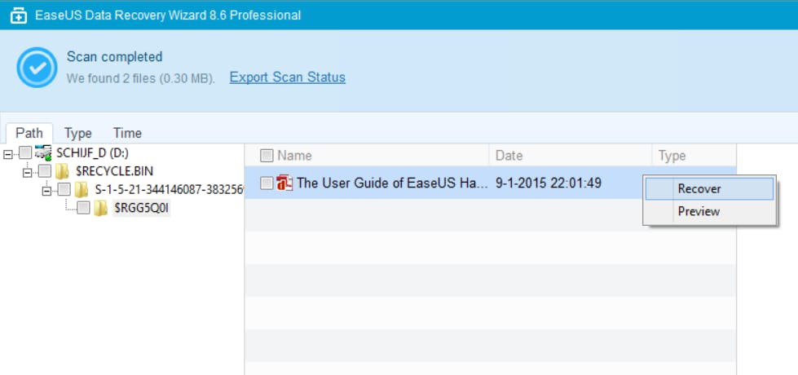The image size is (798, 375).
Task: Check the User Guide file checkbox
Action: [267, 183]
